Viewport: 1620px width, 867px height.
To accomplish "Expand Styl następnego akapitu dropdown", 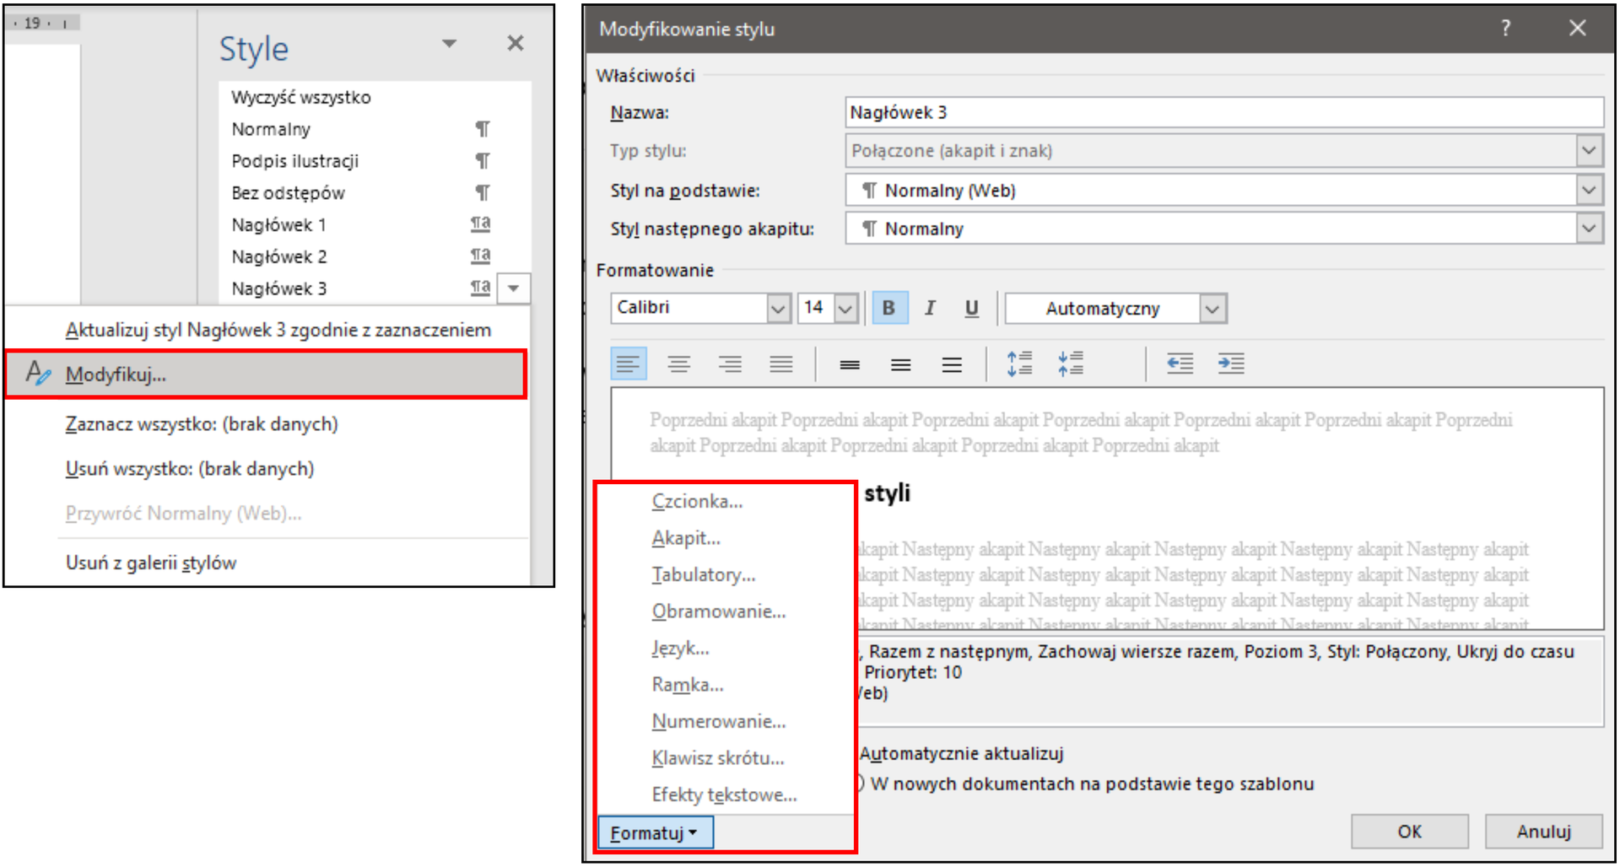I will [x=1590, y=228].
